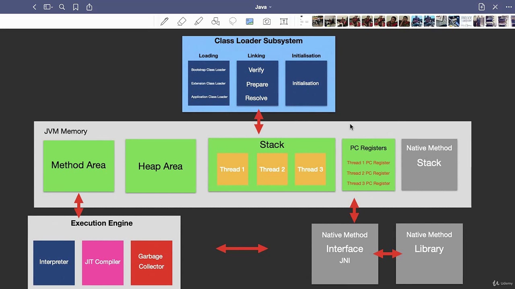Toggle the search icon
The image size is (515, 289).
(x=62, y=7)
